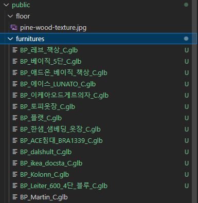
Task: Collapse the public folder chevron
Action: point(6,5)
